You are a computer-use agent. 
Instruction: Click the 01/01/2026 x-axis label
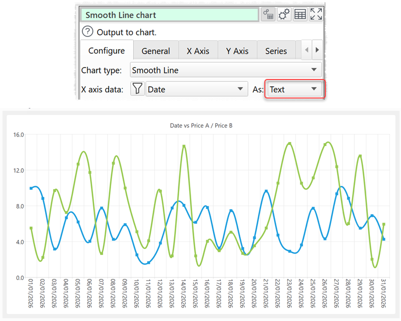pos(31,293)
